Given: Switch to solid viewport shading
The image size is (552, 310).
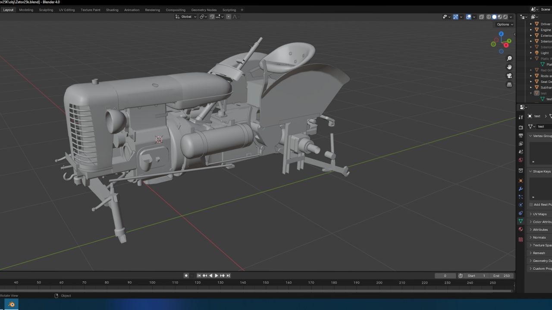Looking at the screenshot, I should [x=494, y=17].
